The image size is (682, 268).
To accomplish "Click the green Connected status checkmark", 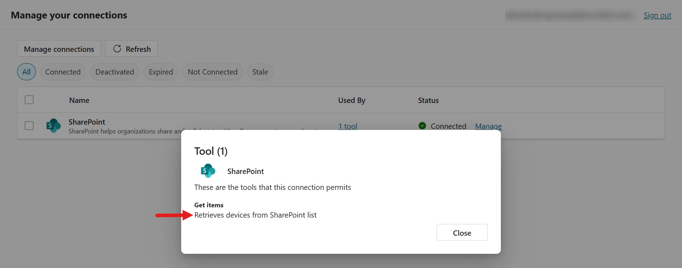I will (x=422, y=126).
